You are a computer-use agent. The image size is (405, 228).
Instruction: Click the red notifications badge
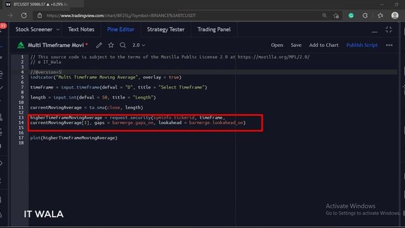[x=3, y=26]
